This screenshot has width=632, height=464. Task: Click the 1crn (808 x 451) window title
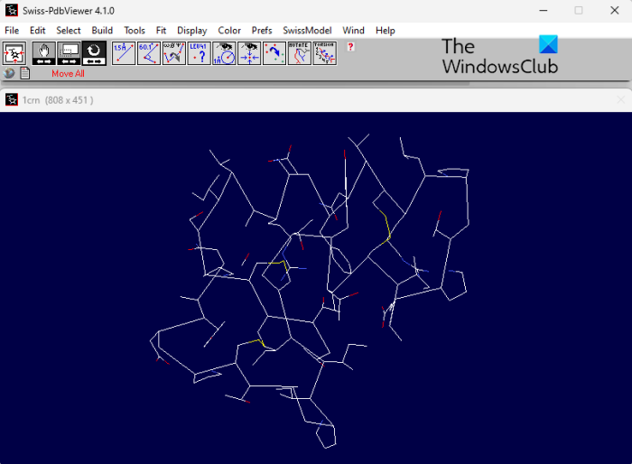point(58,100)
